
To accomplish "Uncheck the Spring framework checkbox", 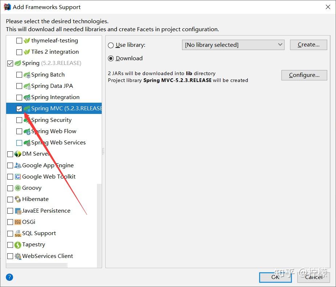I will [x=10, y=63].
